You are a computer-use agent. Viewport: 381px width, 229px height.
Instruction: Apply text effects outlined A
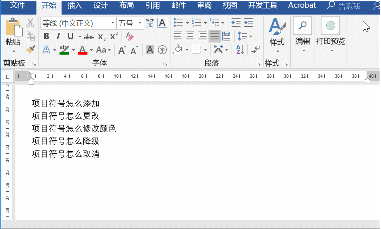(x=47, y=50)
